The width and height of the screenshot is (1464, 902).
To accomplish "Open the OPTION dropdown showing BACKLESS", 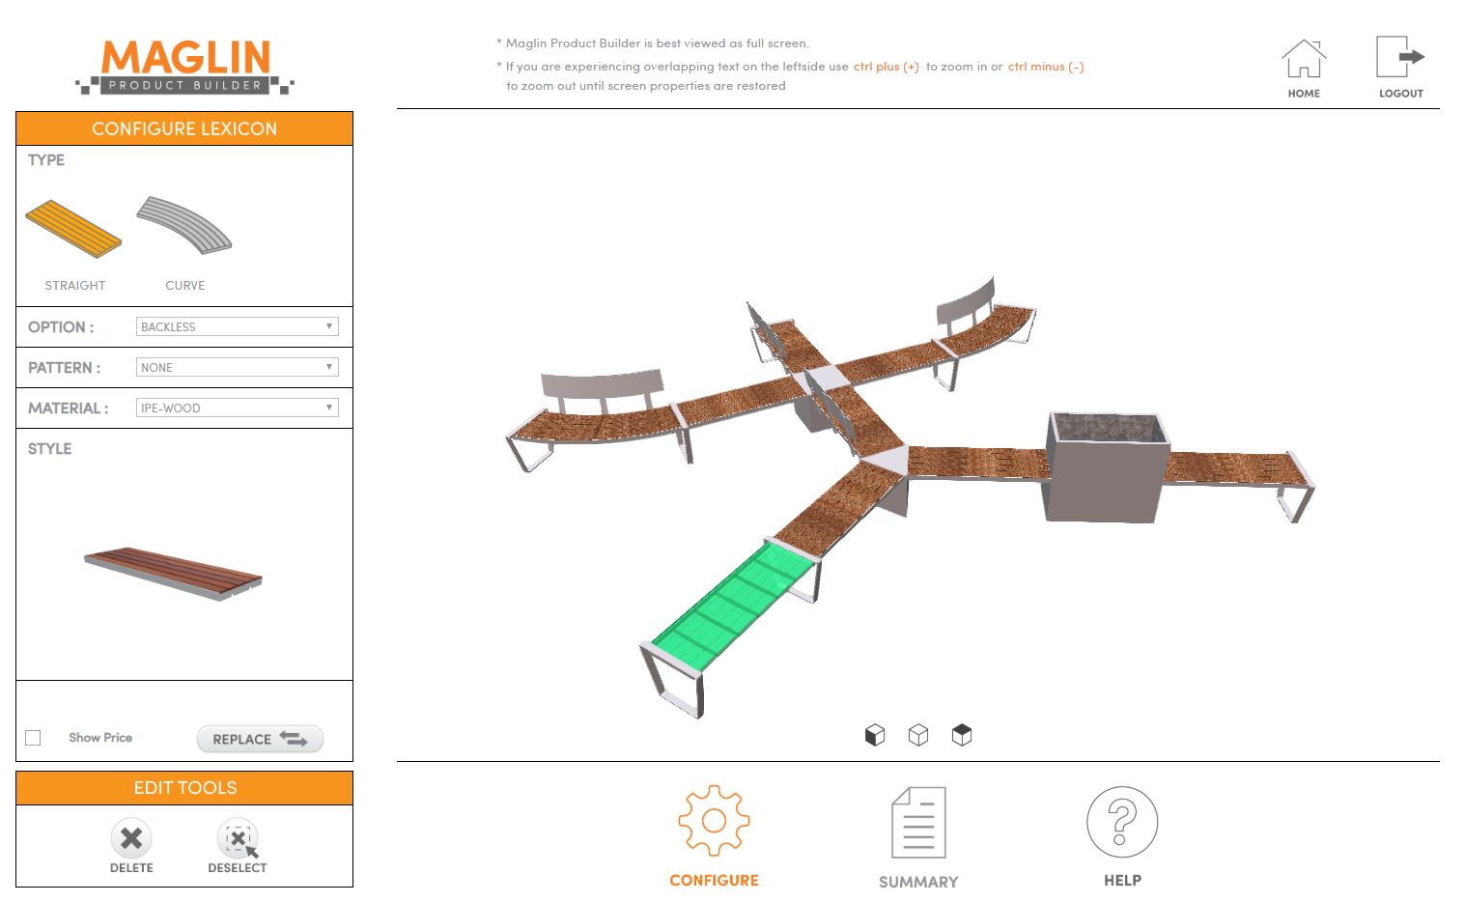I will 237,326.
